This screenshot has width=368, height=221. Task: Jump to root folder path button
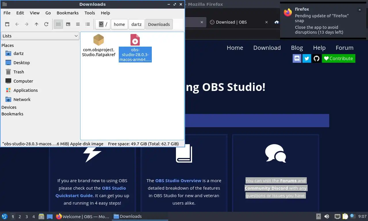click(x=103, y=24)
